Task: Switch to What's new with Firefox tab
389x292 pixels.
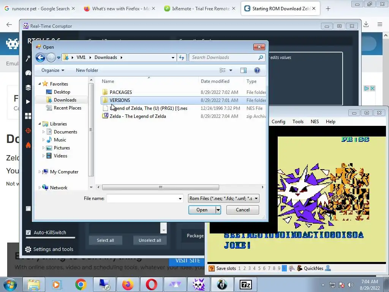Action: click(x=119, y=9)
